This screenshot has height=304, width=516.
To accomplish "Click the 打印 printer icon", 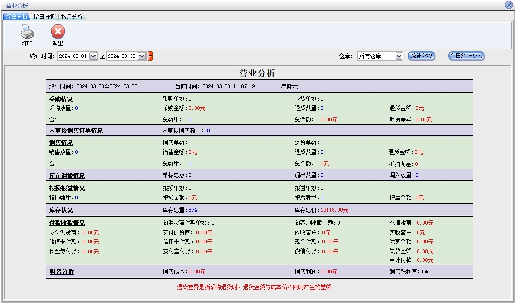I will 27,32.
